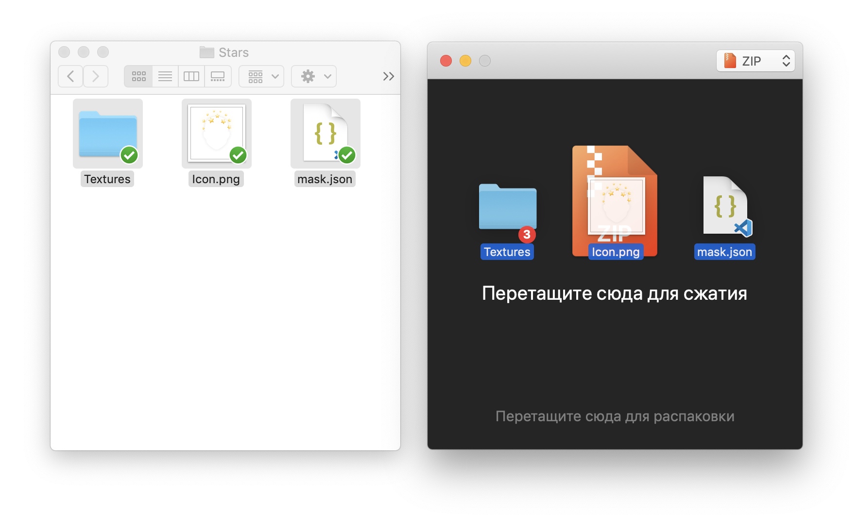The height and width of the screenshot is (532, 858).
Task: Switch Finder to gallery view
Action: pyautogui.click(x=217, y=76)
